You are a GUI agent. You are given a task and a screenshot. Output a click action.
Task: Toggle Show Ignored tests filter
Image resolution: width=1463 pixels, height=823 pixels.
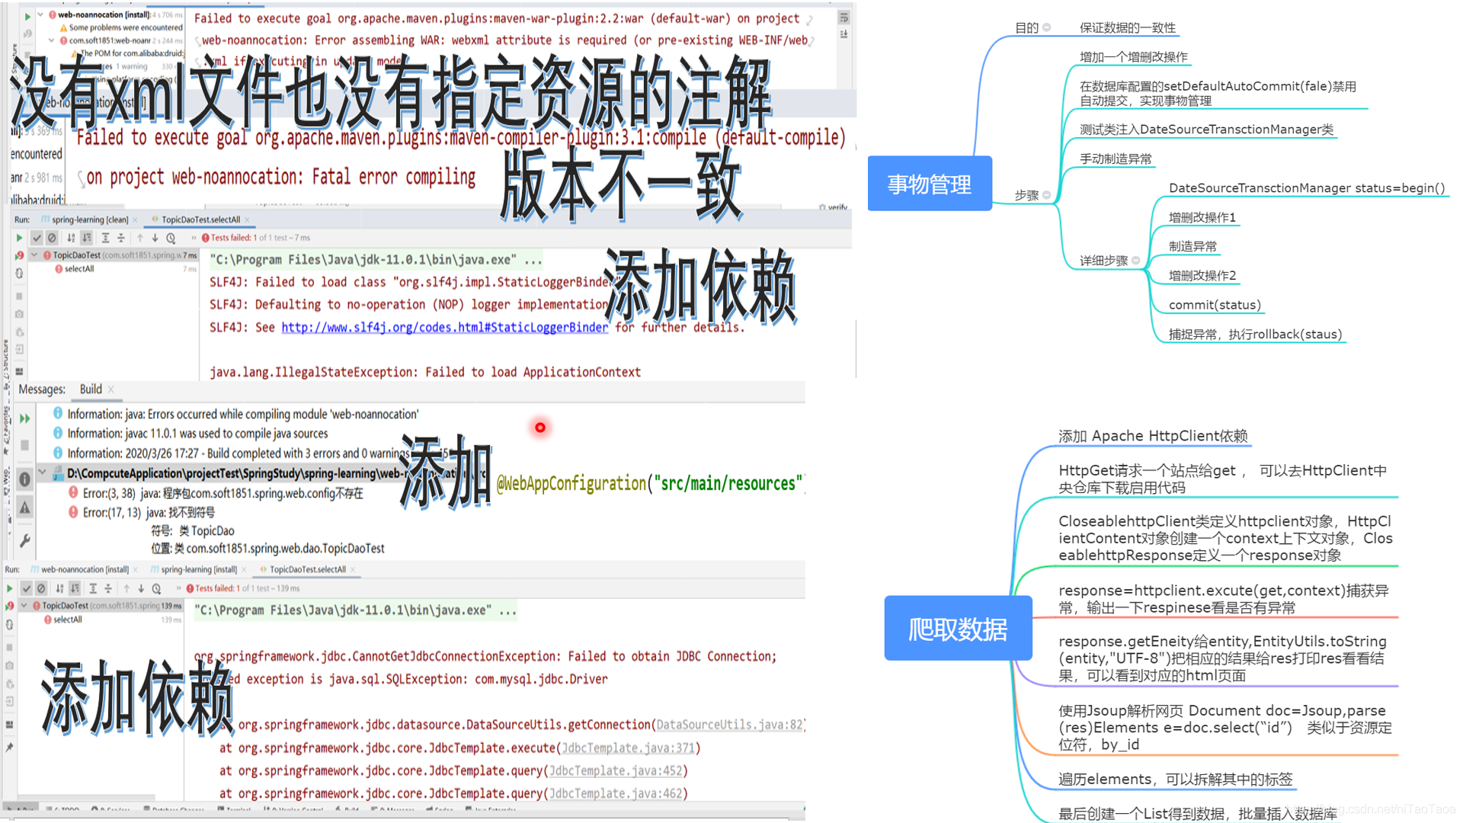coord(52,237)
